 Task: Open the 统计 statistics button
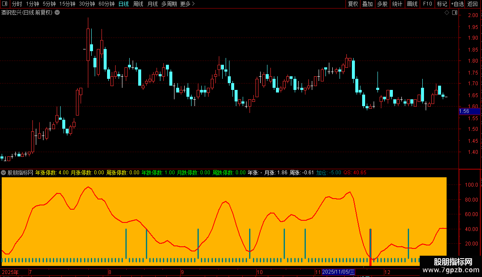tap(397, 4)
